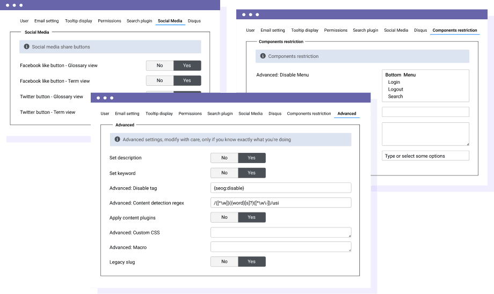Open 'Type or select some options' dropdown
This screenshot has width=494, height=294.
click(x=425, y=156)
